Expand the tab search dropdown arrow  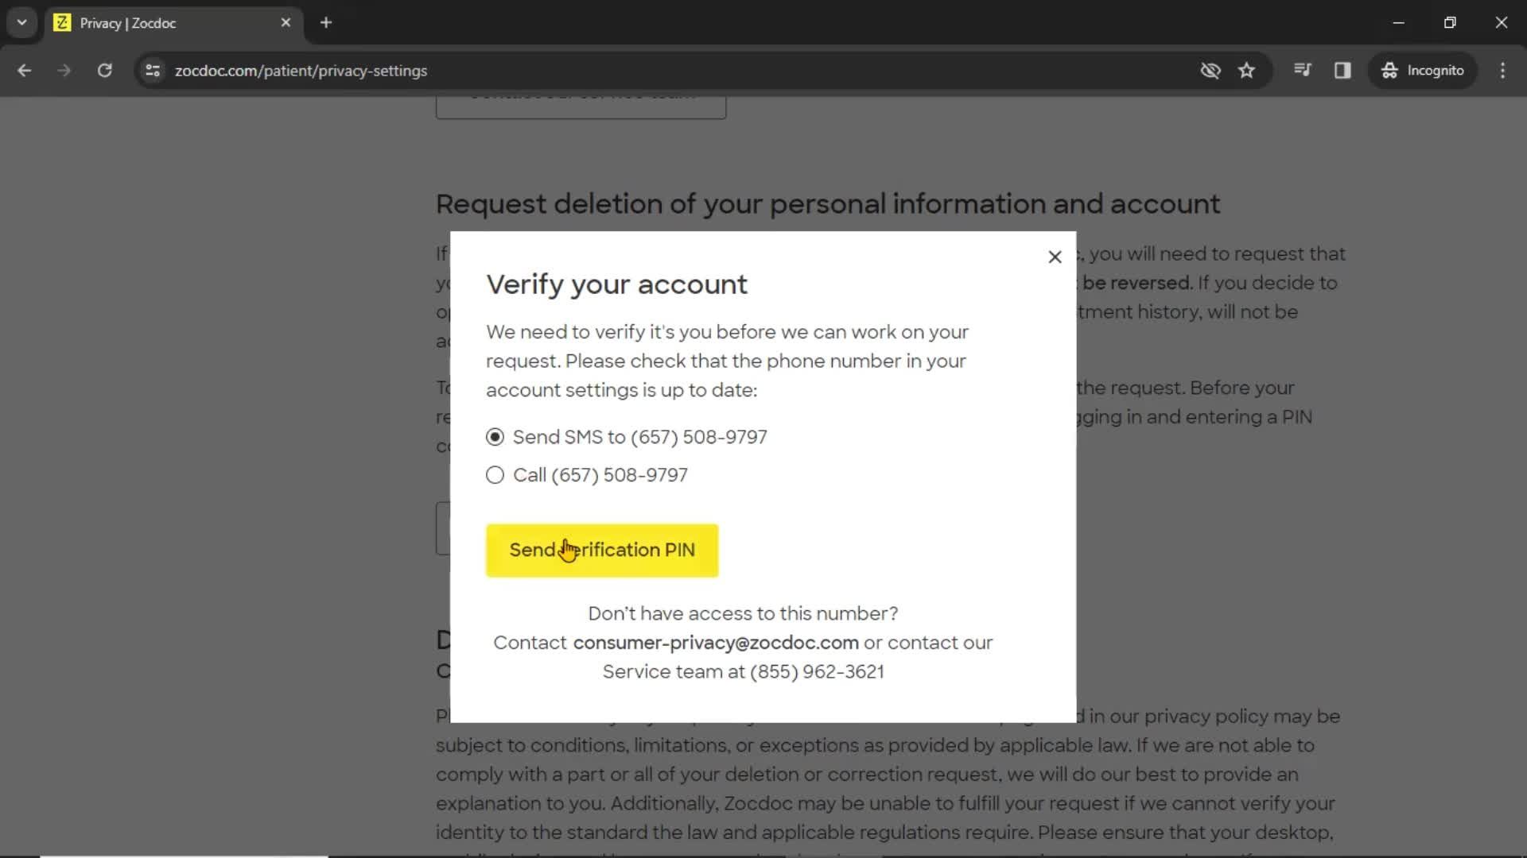pos(21,22)
